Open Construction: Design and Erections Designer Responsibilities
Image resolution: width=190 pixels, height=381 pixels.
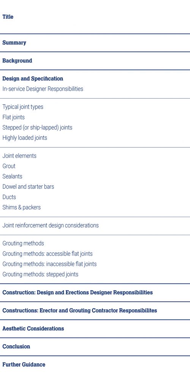[78, 292]
